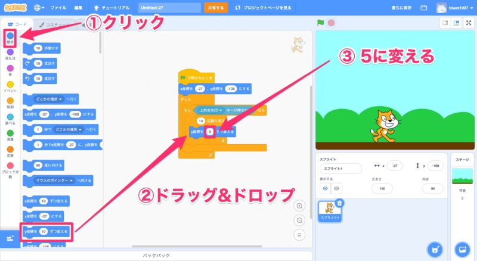Show the sprite using the eye icon
The image size is (477, 261).
click(x=326, y=188)
